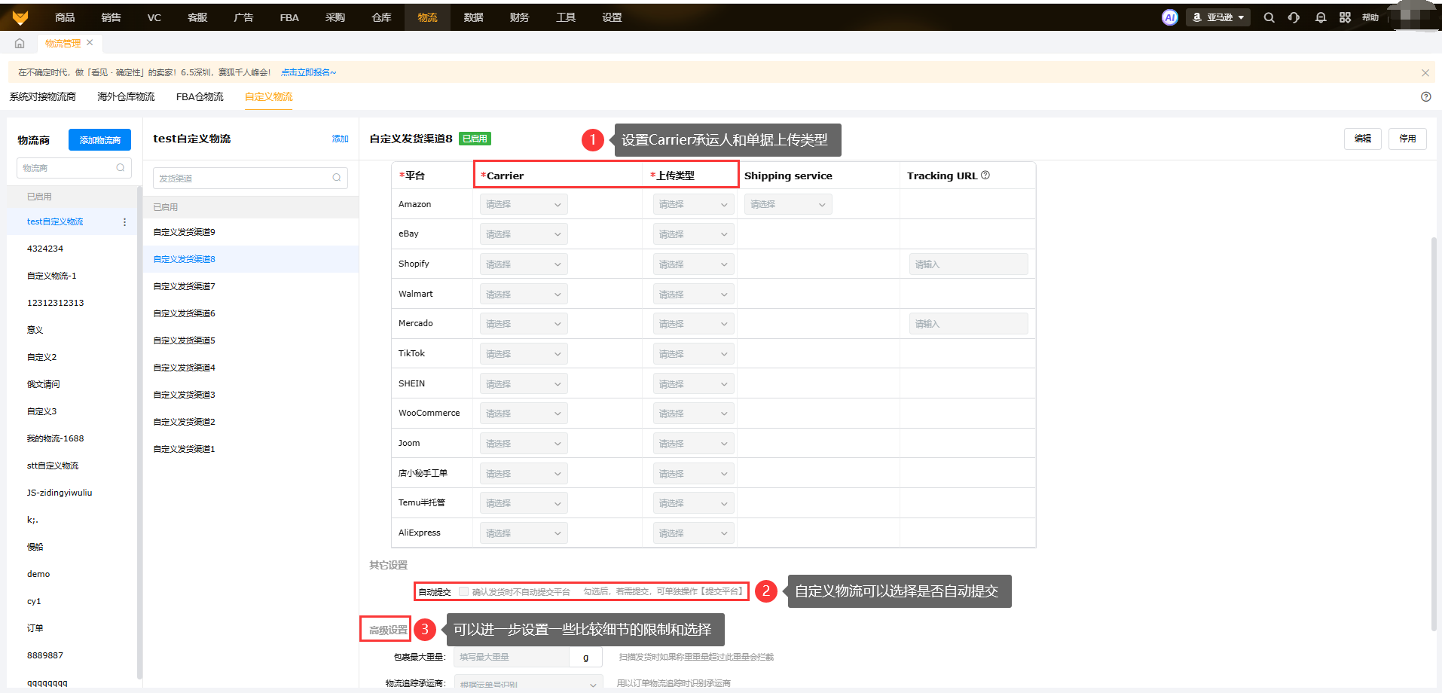Viewport: 1442px width, 693px height.
Task: Click the 物流商 list scrollbar
Action: coord(139,433)
